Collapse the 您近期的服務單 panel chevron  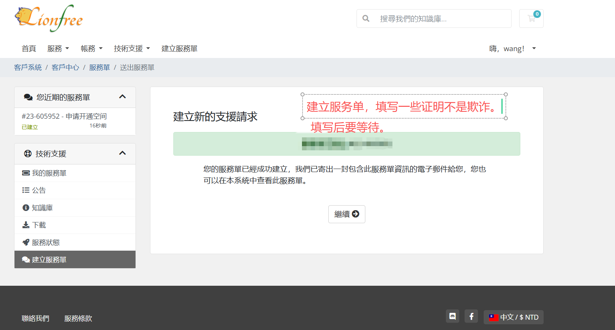tap(122, 97)
